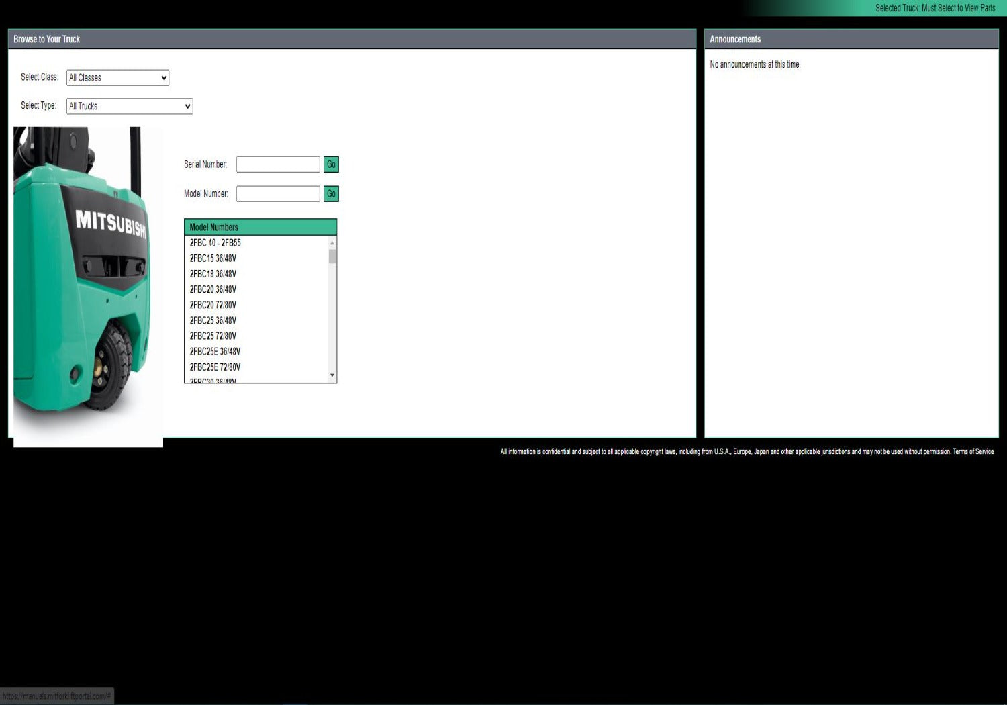Click the Model Number input field
The height and width of the screenshot is (705, 1007).
[x=278, y=194]
